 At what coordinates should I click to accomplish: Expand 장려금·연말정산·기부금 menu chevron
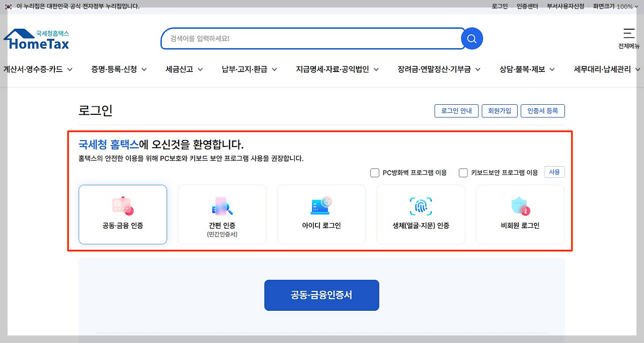point(478,70)
